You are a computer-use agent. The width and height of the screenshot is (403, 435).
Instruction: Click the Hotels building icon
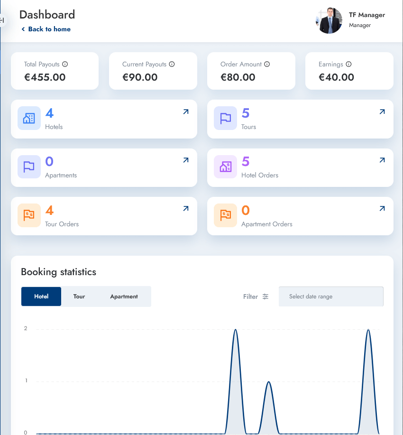tap(29, 118)
